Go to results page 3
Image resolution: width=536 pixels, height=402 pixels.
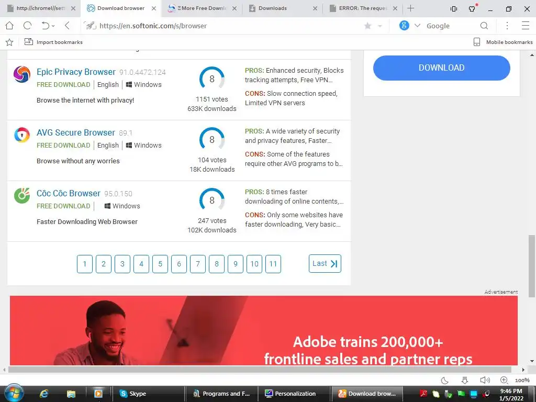(x=122, y=264)
